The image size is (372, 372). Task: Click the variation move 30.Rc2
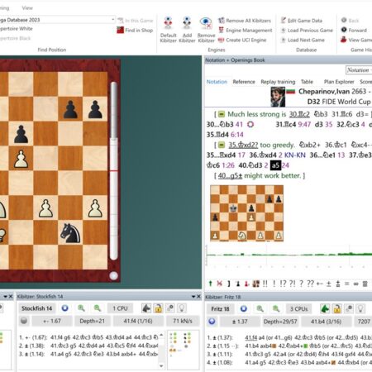[299, 114]
